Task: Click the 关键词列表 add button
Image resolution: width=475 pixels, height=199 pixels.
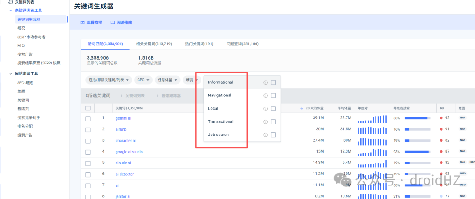Action: click(132, 96)
